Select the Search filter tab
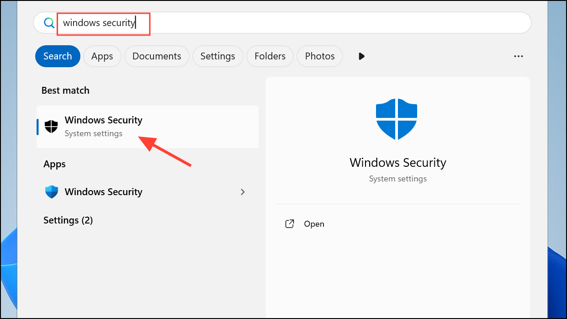This screenshot has height=319, width=567. tap(58, 56)
